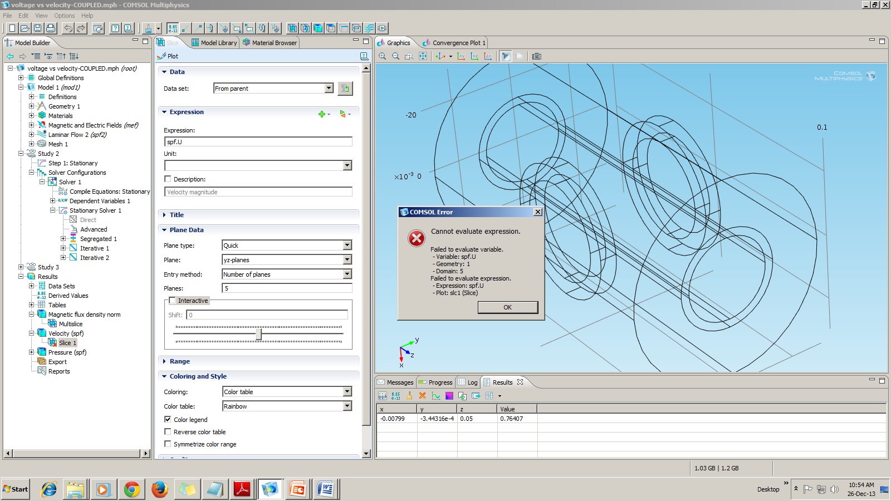
Task: Open the Options menu
Action: [x=64, y=16]
